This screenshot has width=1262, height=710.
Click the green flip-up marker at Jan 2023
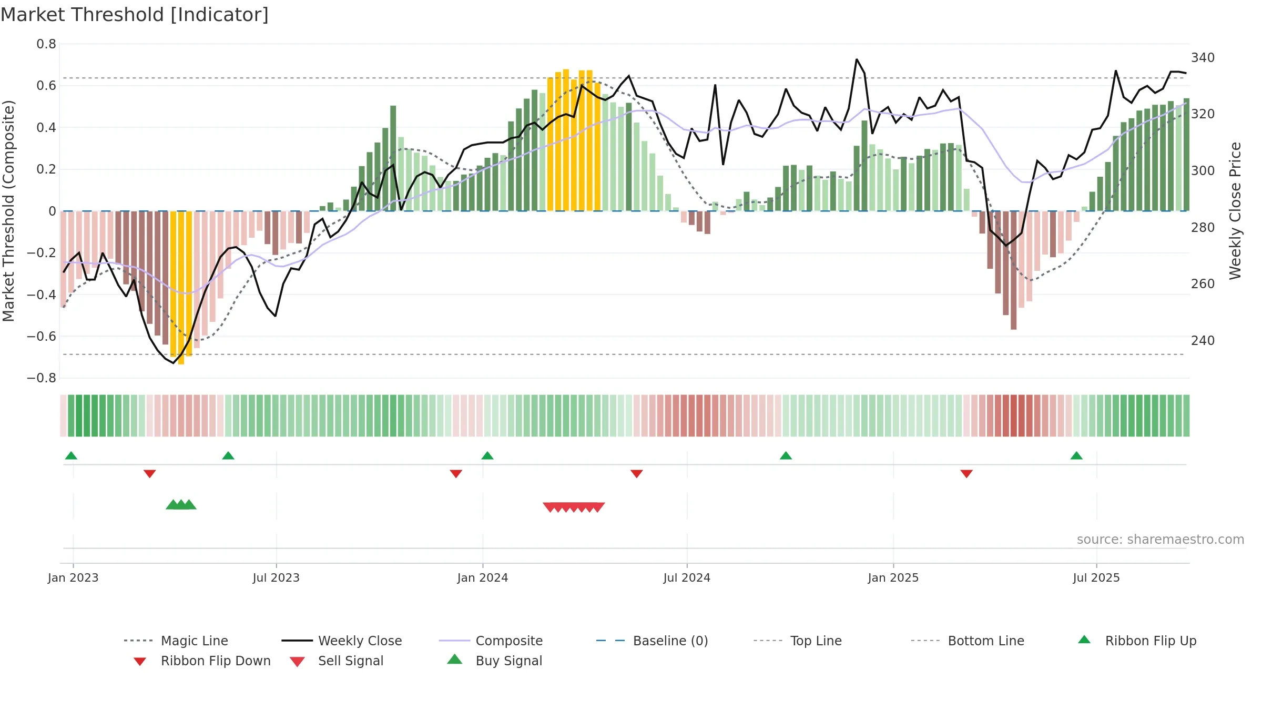[x=71, y=455]
